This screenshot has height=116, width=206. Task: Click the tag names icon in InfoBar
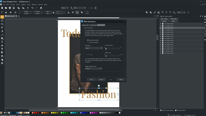82,12
